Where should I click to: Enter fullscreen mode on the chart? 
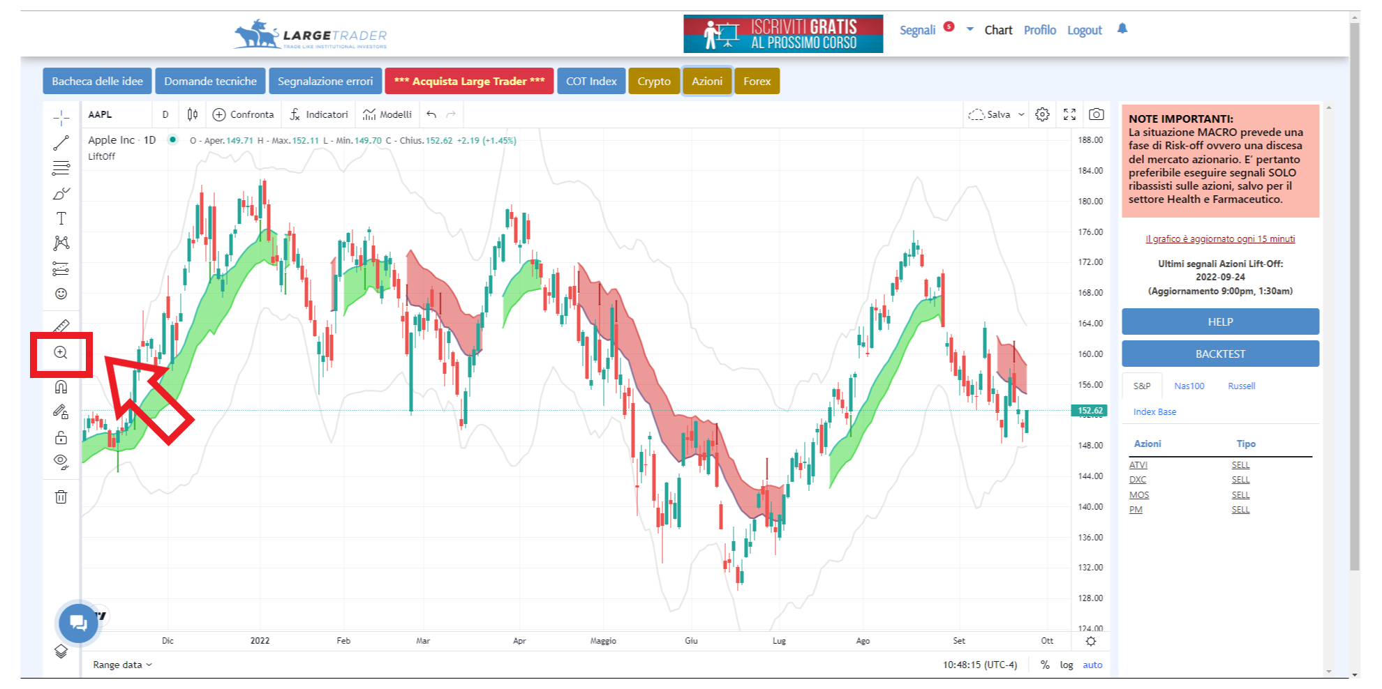tap(1069, 114)
